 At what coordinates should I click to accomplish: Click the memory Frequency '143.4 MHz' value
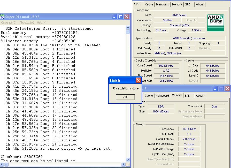click(x=189, y=129)
